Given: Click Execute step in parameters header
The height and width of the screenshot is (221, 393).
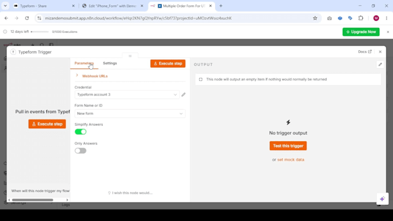Looking at the screenshot, I should coord(168,63).
